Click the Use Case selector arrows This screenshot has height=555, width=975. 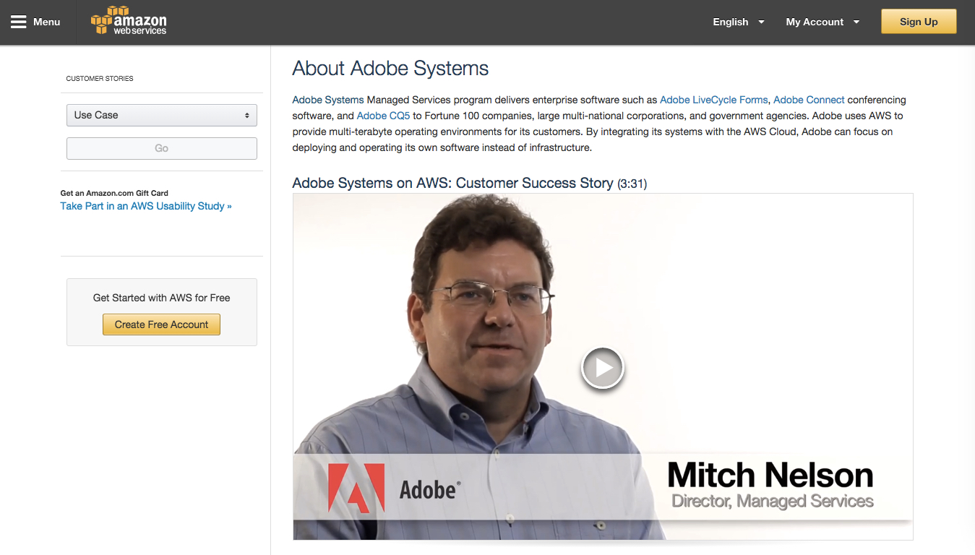click(246, 116)
